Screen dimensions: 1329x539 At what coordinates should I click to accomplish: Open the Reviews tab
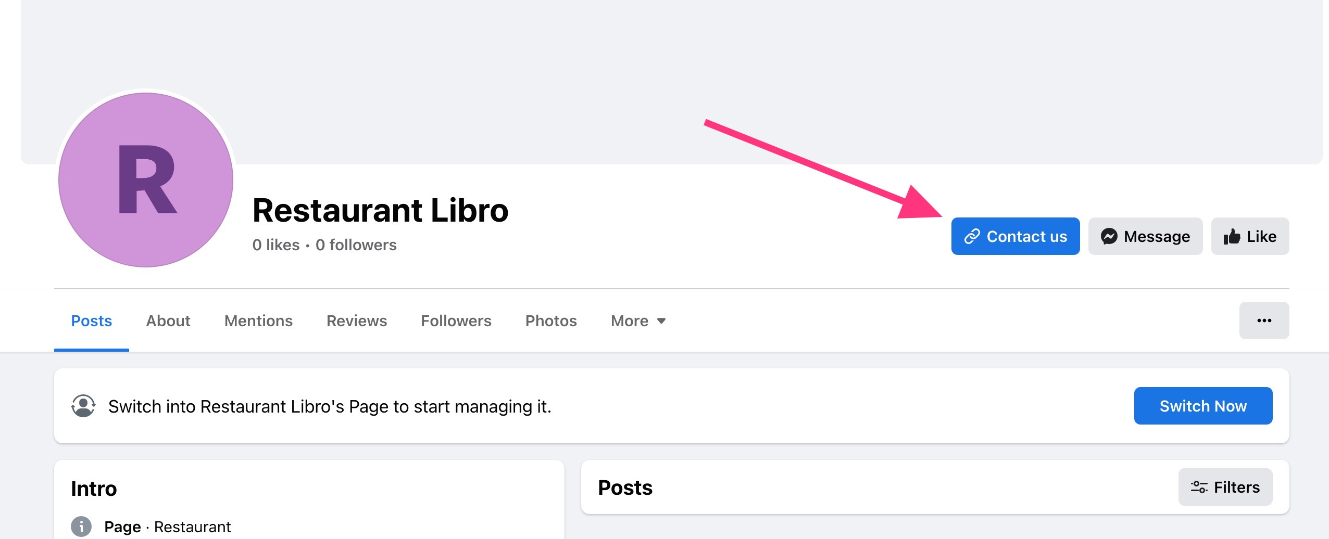click(x=356, y=320)
